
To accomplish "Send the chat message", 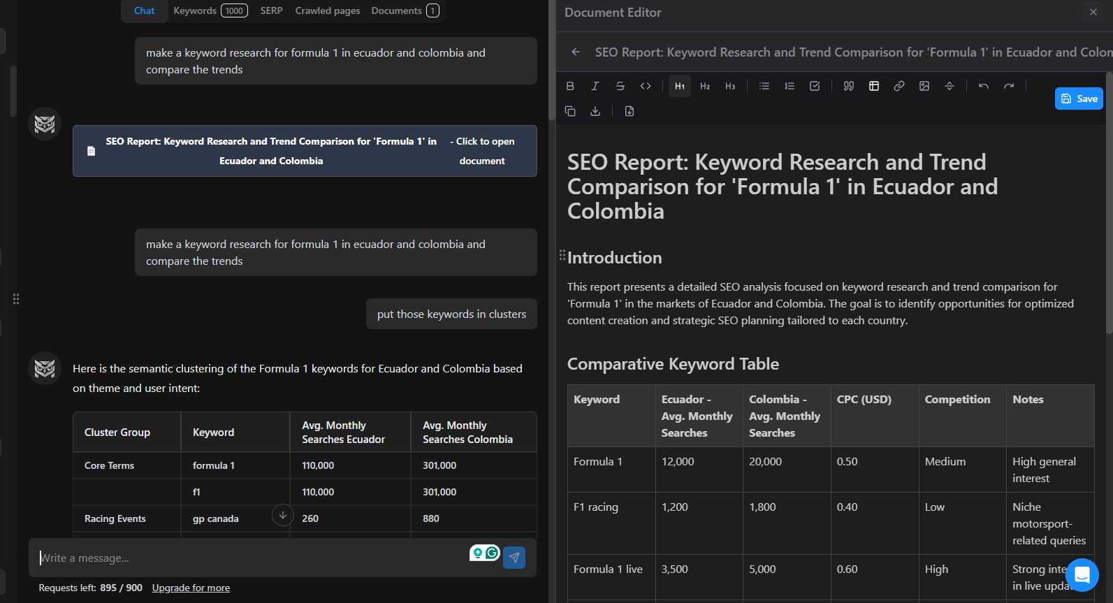I will (514, 557).
